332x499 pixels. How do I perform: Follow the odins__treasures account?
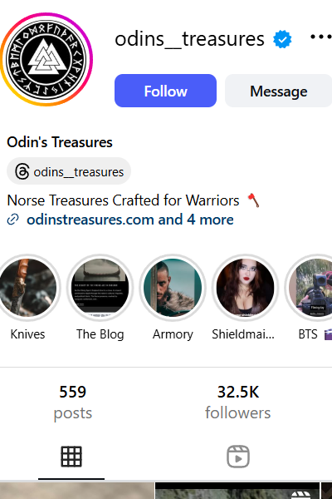pyautogui.click(x=165, y=91)
